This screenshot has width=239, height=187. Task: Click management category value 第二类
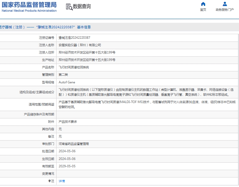(x=63, y=75)
